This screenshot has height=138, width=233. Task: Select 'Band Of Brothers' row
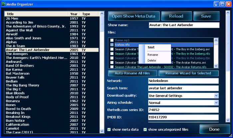point(52,66)
